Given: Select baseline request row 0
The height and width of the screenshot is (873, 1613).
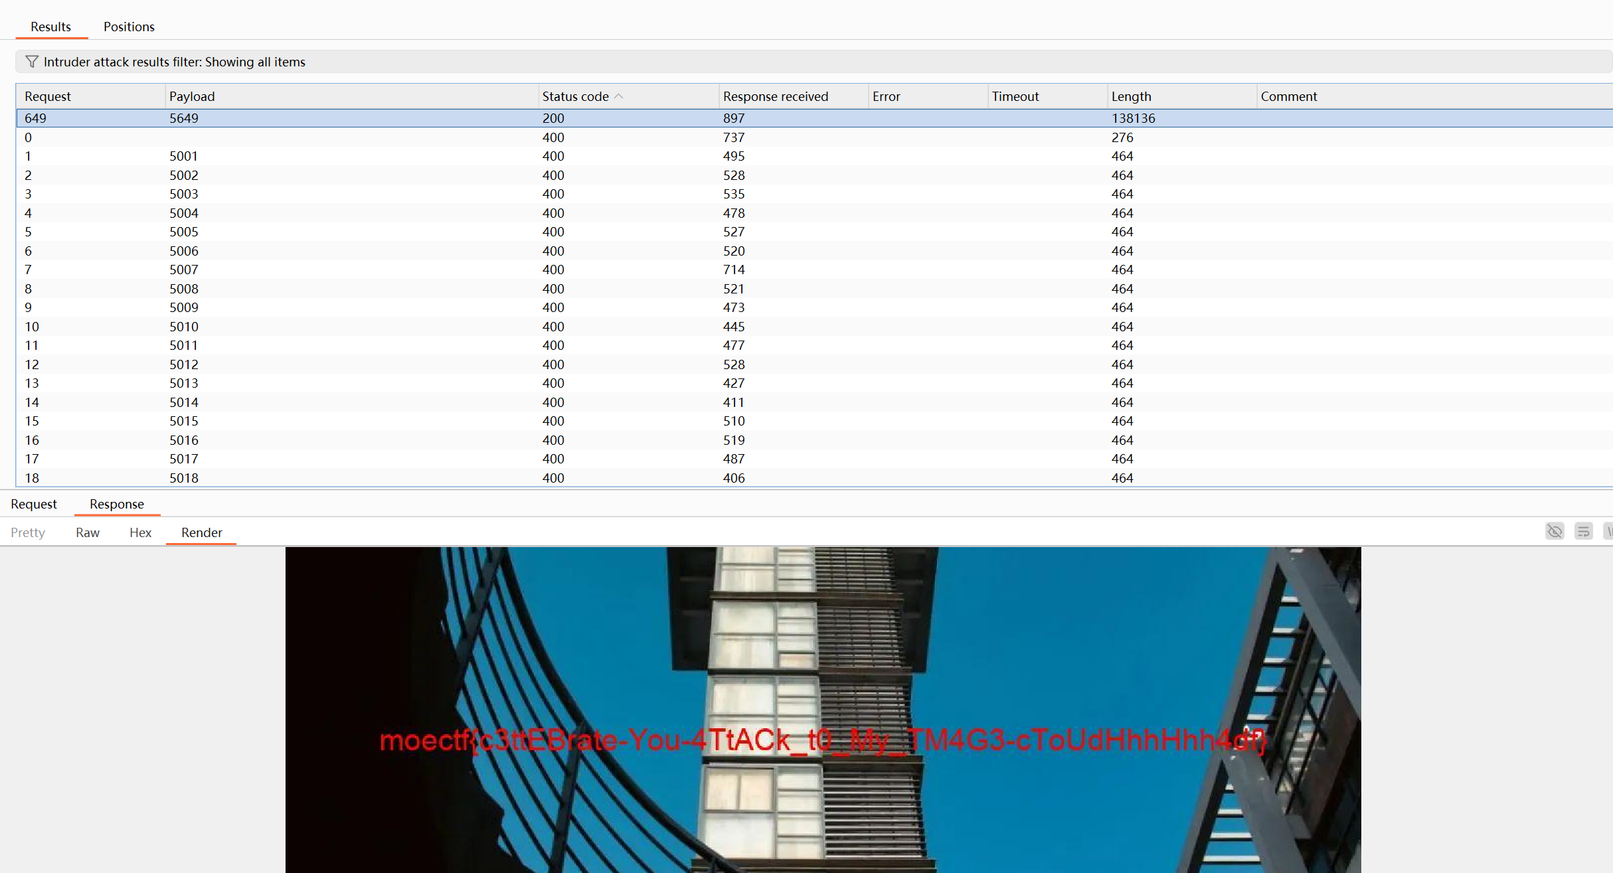Looking at the screenshot, I should 28,137.
